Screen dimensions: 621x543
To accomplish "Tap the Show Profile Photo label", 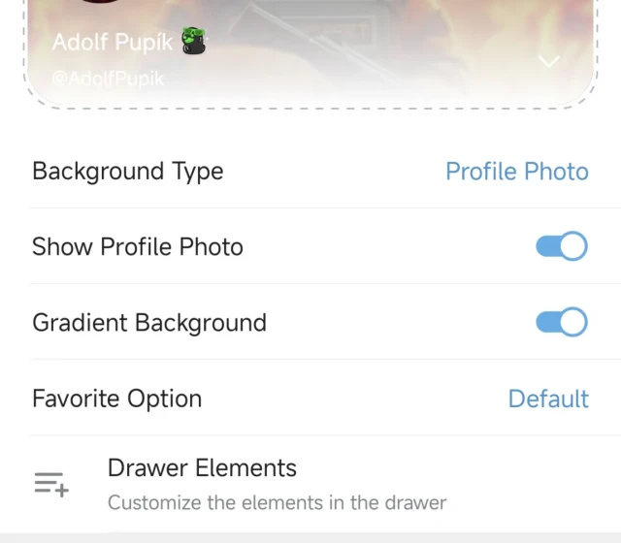I will pyautogui.click(x=138, y=247).
